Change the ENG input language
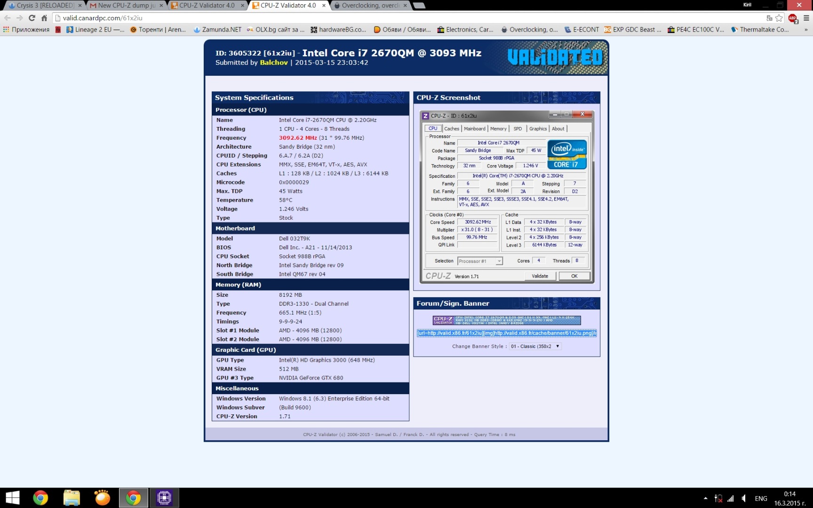This screenshot has height=508, width=813. tap(761, 498)
